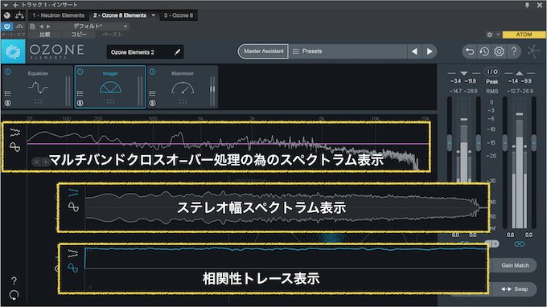The width and height of the screenshot is (547, 307).
Task: Select the 2 - Ozone 8 Elements tab
Action: (120, 15)
